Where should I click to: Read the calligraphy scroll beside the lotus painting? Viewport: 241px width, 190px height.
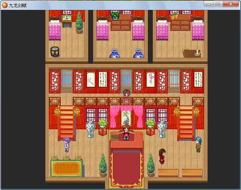tap(103, 79)
